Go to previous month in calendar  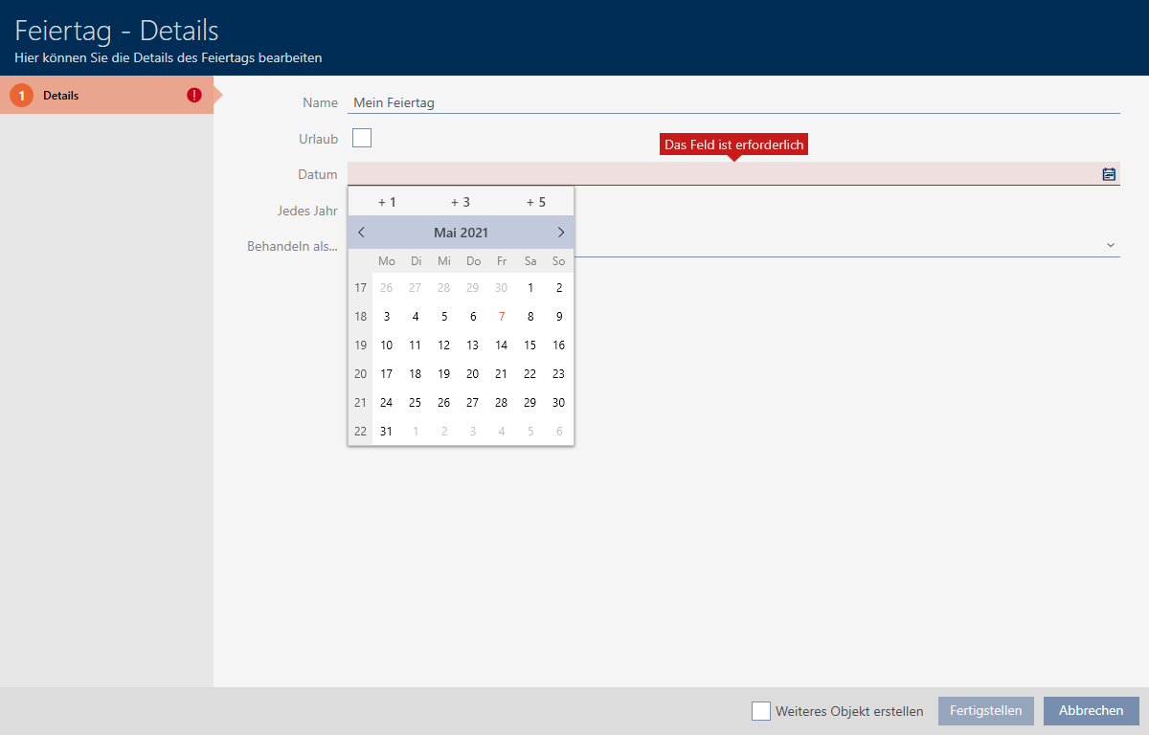[361, 233]
